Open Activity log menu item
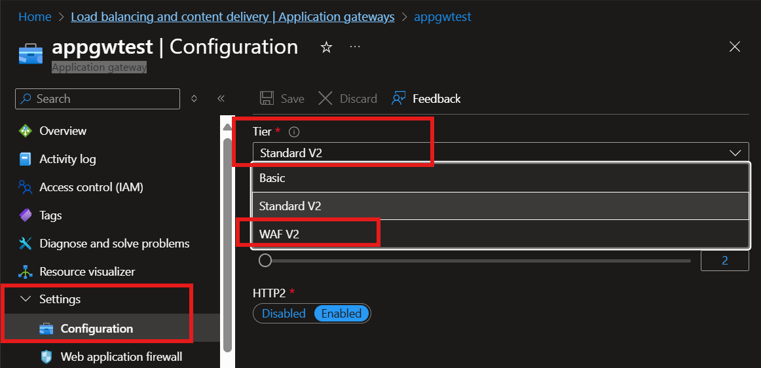Screen dimensions: 761x368 67,159
